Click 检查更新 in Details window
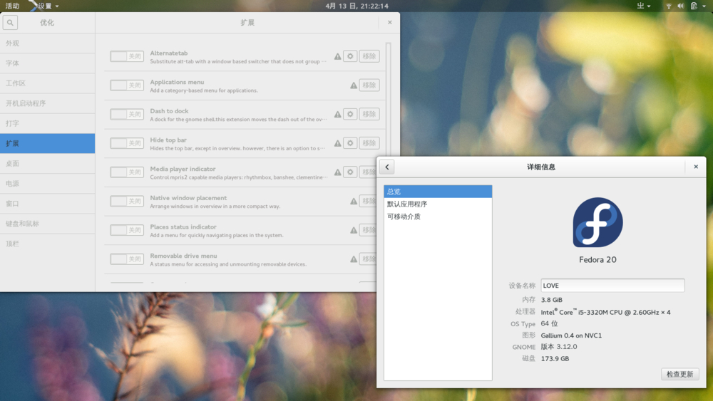The height and width of the screenshot is (401, 713). 679,374
